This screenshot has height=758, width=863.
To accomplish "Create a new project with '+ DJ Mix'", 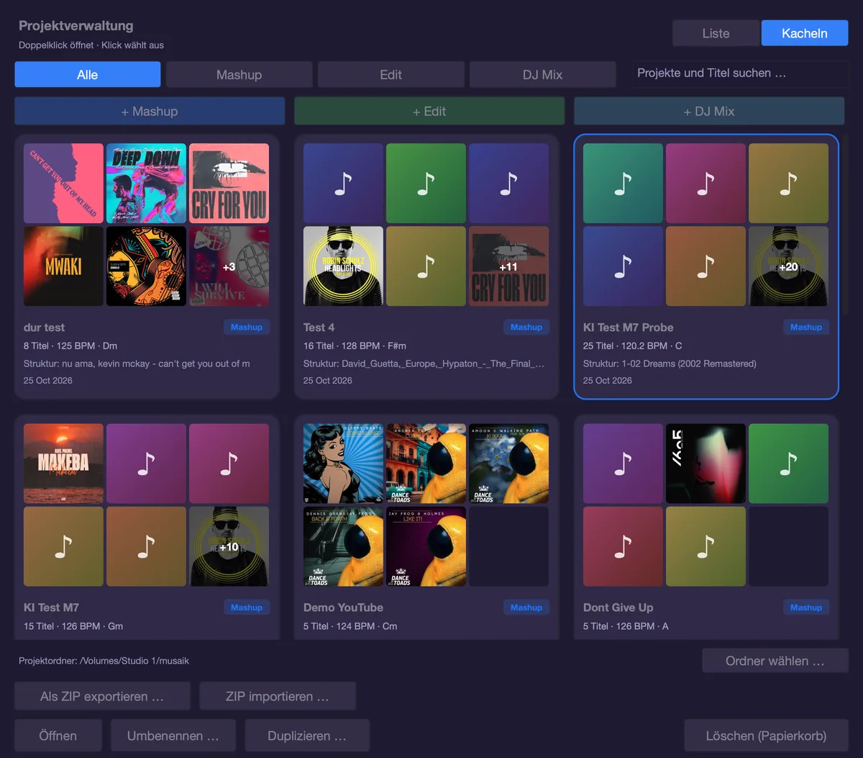I will point(709,111).
